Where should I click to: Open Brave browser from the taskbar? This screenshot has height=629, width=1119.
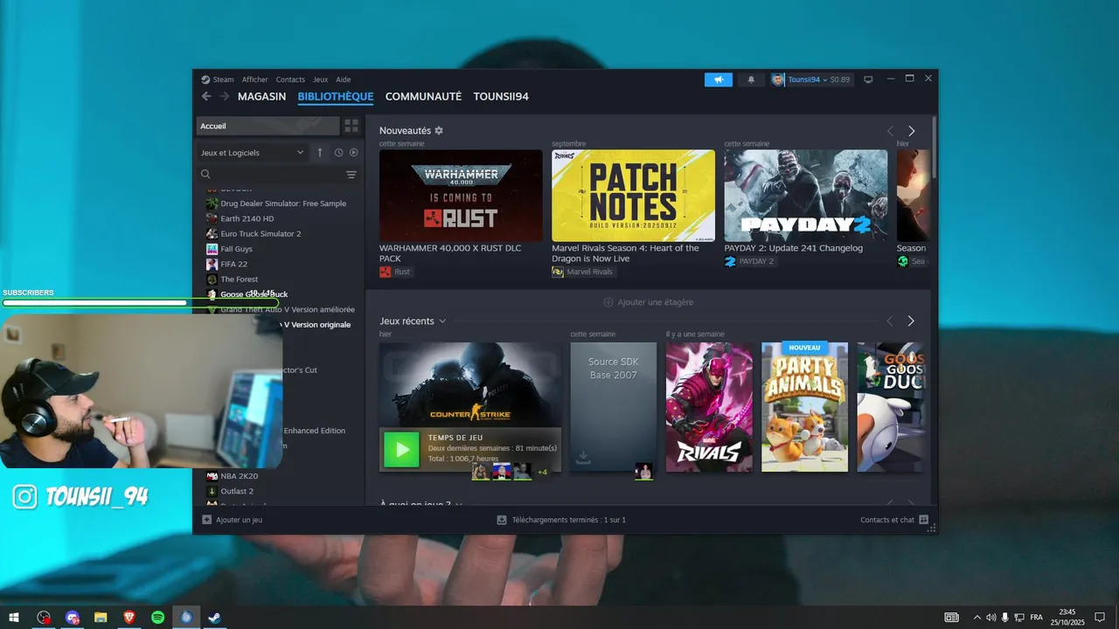pos(129,618)
